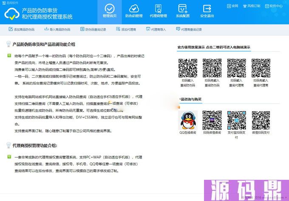Image resolution: width=289 pixels, height=201 pixels.
Task: Click green icon beside 一套非常成熟 paragraph
Action: [x=9, y=156]
